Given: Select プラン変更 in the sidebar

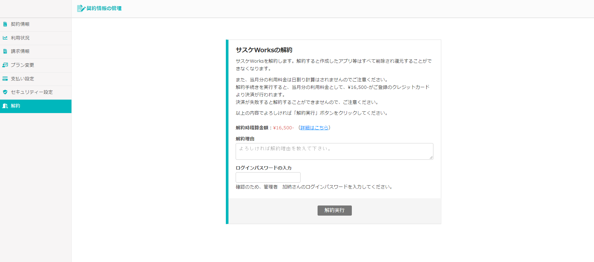Looking at the screenshot, I should (x=36, y=65).
